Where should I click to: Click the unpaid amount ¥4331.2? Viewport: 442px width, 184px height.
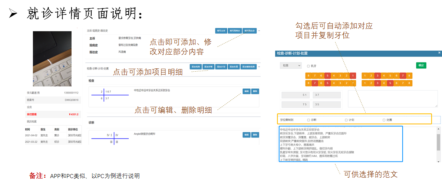click(73, 115)
